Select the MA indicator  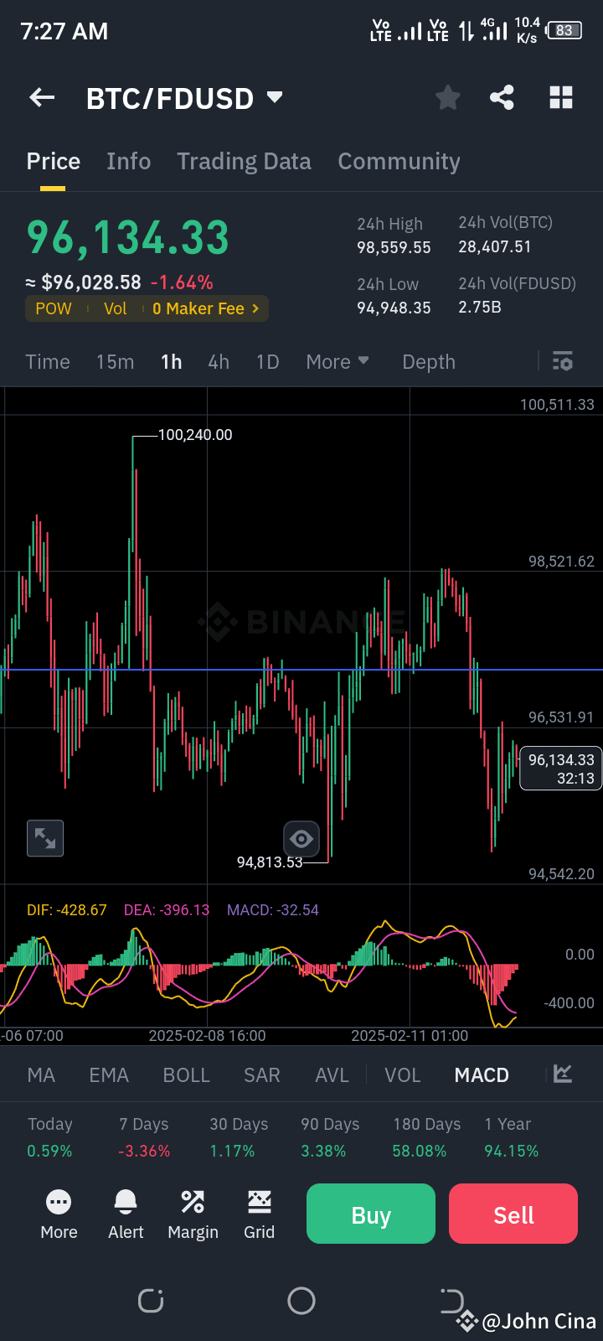pos(41,1075)
